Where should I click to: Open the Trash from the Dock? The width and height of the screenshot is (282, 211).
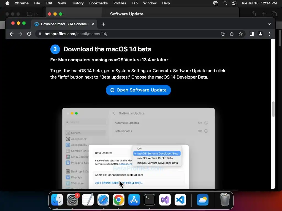click(x=225, y=199)
